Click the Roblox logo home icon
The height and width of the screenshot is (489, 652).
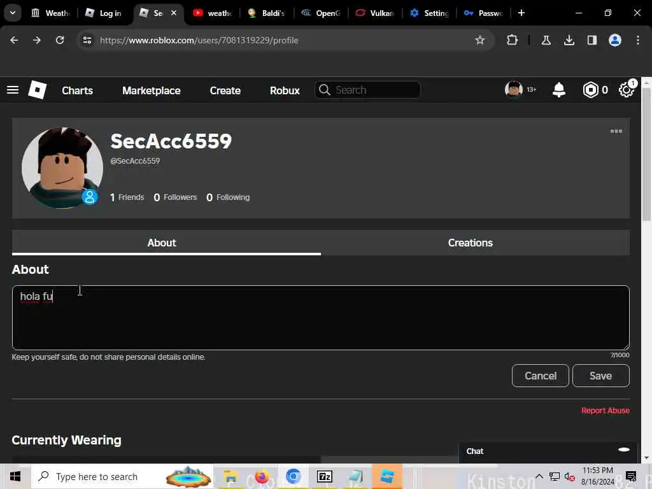tap(37, 90)
